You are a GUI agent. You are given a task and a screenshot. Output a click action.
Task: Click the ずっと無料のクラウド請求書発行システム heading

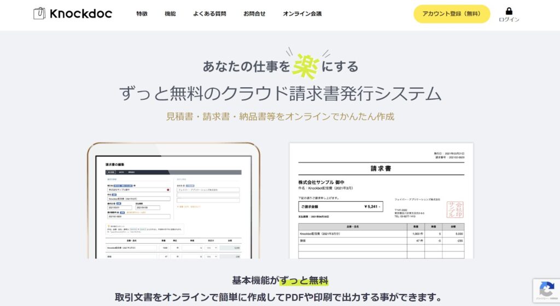click(x=280, y=94)
